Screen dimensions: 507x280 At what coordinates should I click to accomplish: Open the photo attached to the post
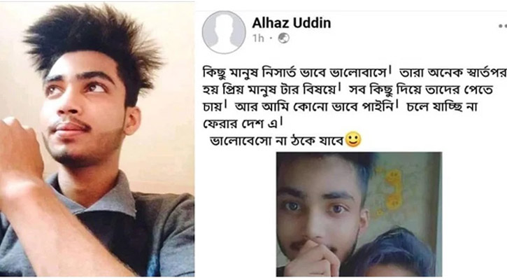(359, 214)
